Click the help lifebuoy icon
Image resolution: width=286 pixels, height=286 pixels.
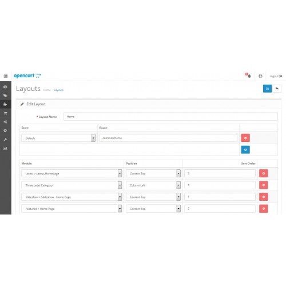click(260, 76)
